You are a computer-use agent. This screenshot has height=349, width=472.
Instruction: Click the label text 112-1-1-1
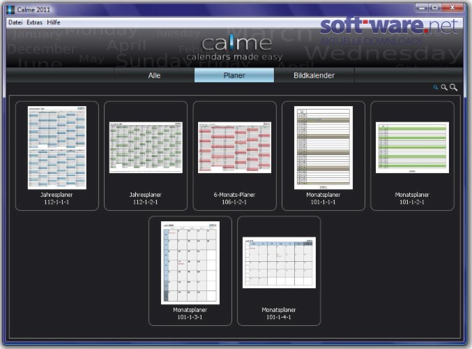pos(56,202)
